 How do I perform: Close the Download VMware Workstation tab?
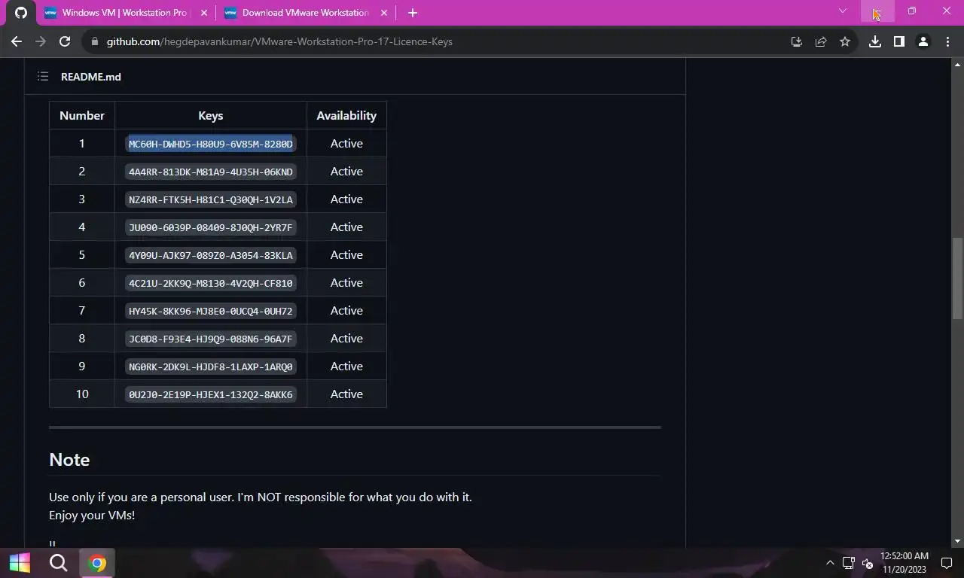pyautogui.click(x=384, y=13)
